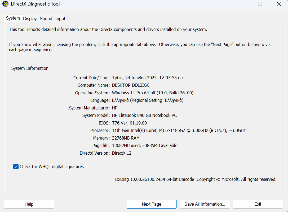Click the Operating System: field label
Screen dimensions: 288x212
point(92,93)
